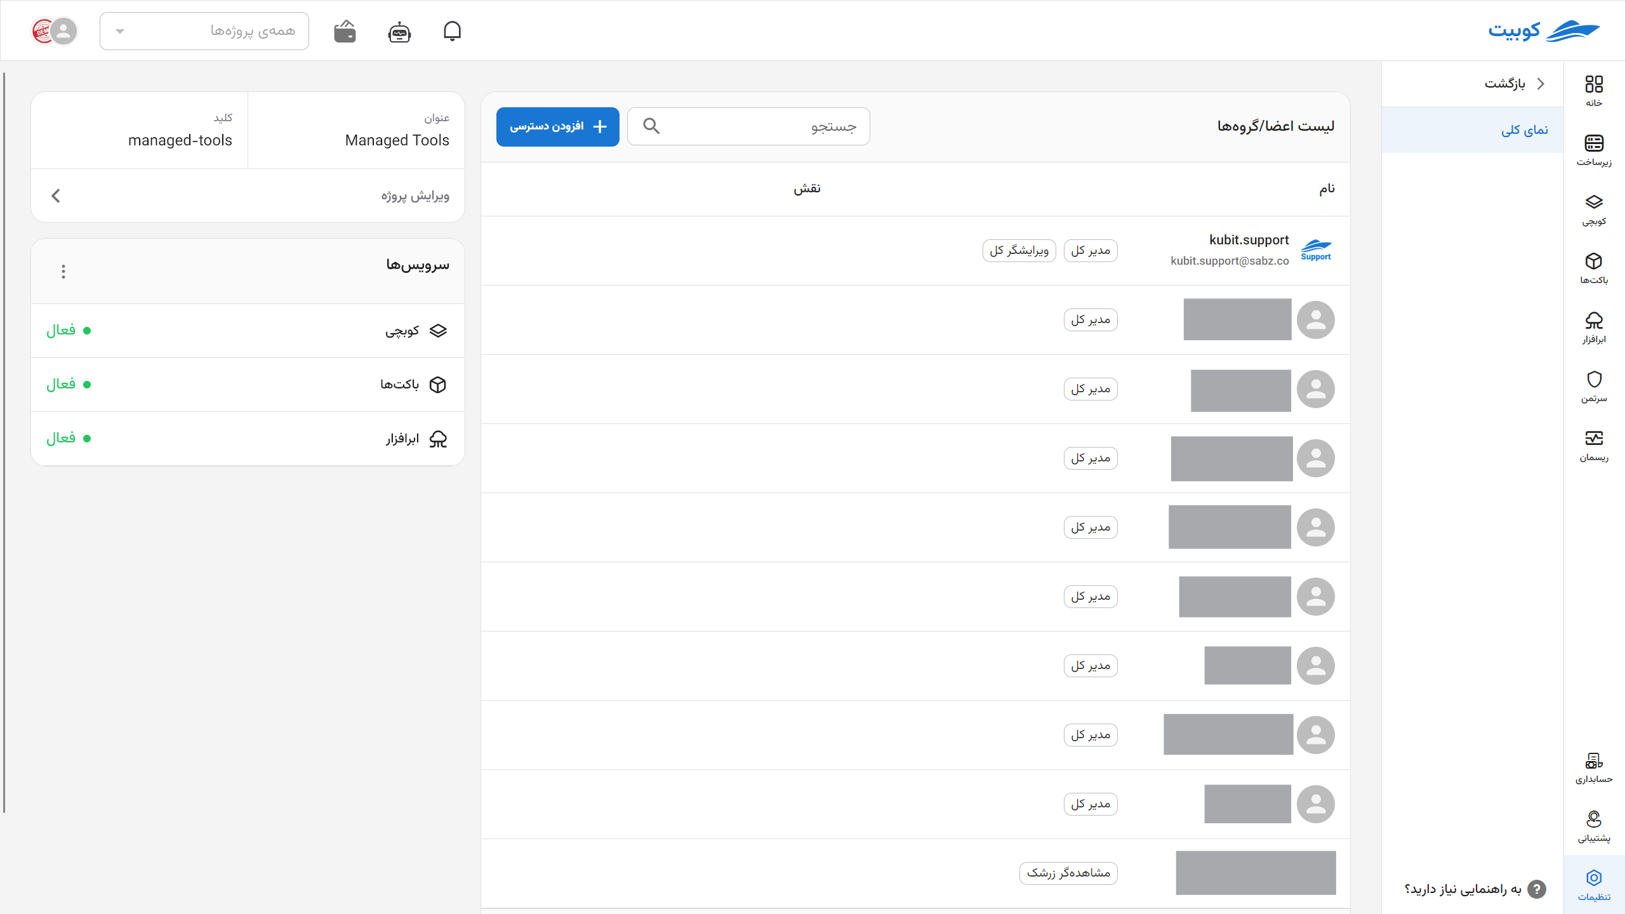Click لیست اعضا/گروه‌ها heading
The image size is (1625, 914).
click(1276, 126)
